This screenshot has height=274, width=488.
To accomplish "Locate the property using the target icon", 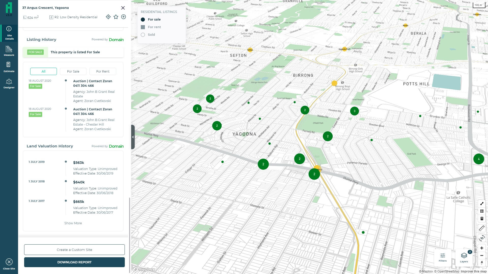I will [108, 17].
